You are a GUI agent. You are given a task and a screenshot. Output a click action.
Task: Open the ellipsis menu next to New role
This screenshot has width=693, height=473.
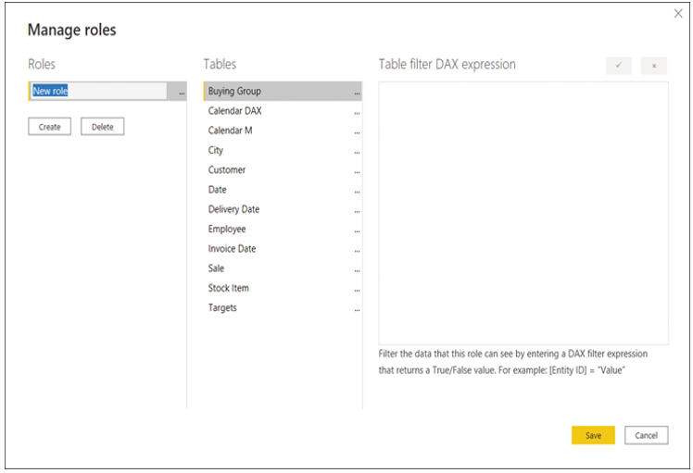click(x=182, y=93)
